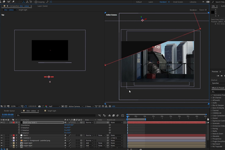The width and height of the screenshot is (225, 150).
Task: Open the Show Channel color icon
Action: pyautogui.click(x=46, y=106)
